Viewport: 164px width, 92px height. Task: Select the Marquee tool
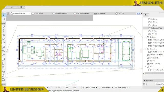click(x=3, y=19)
